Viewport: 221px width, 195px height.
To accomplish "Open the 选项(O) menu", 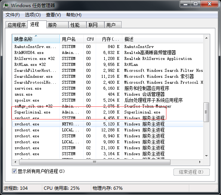I will coord(33,15).
